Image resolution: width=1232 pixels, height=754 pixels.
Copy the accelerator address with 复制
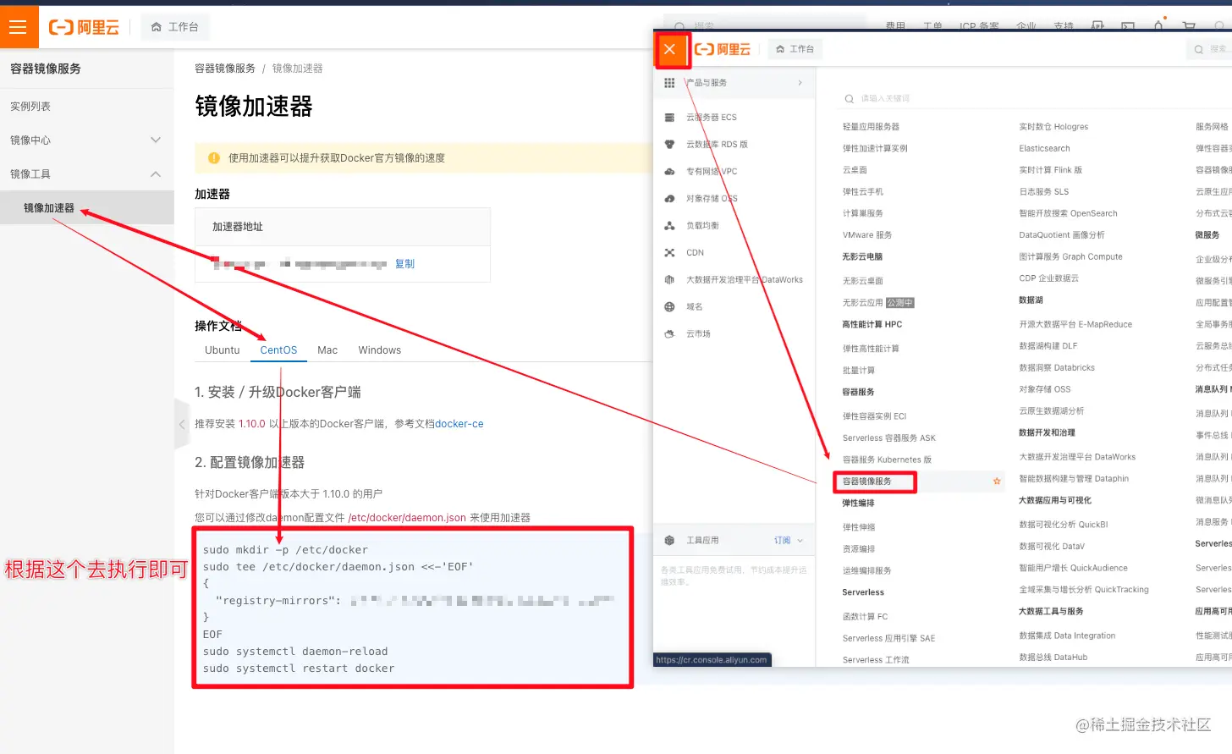point(404,263)
